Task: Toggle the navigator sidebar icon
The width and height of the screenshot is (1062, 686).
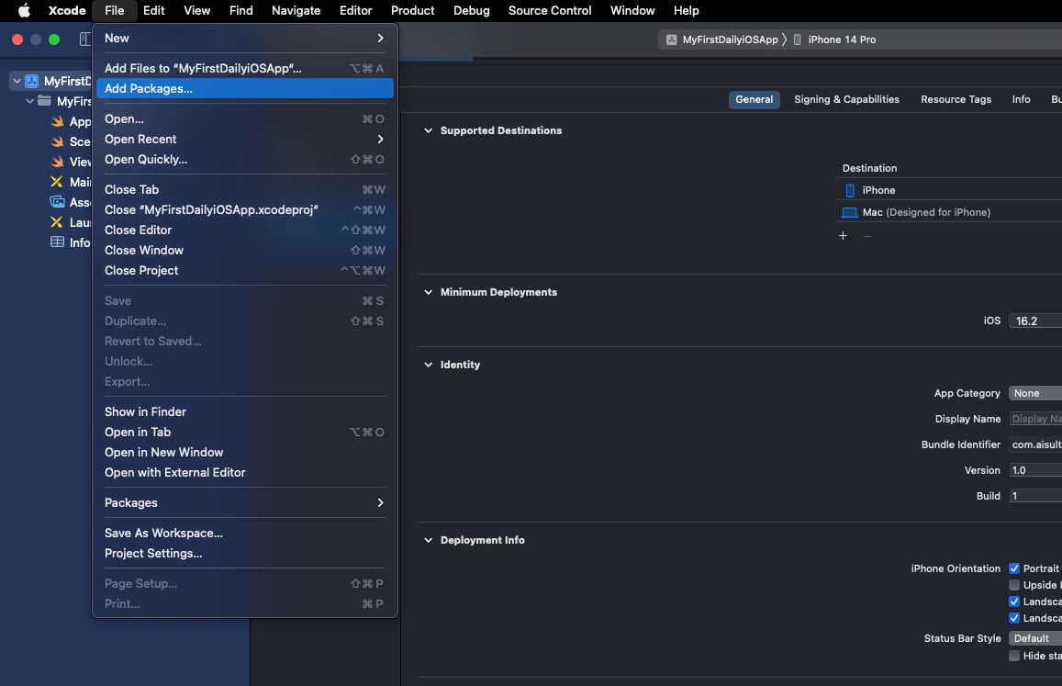Action: [x=85, y=39]
